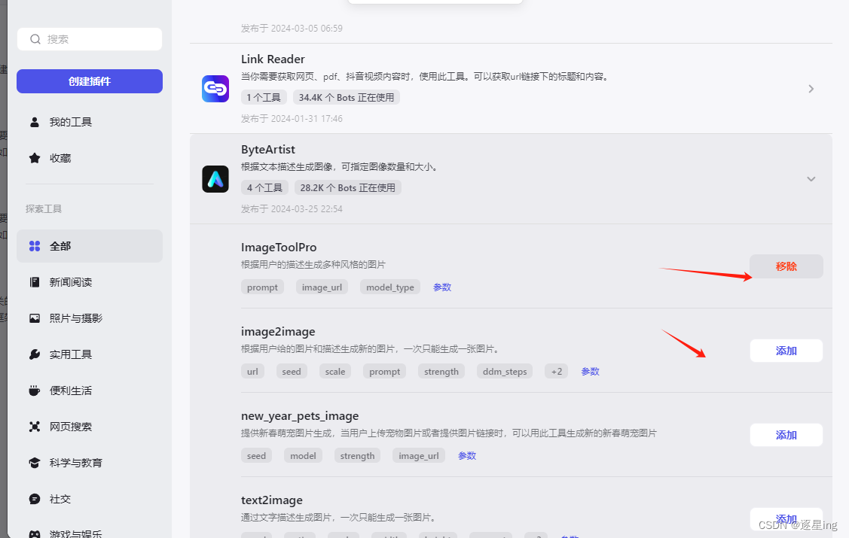Click the 4 个工具 badge
The width and height of the screenshot is (849, 538).
tap(264, 187)
